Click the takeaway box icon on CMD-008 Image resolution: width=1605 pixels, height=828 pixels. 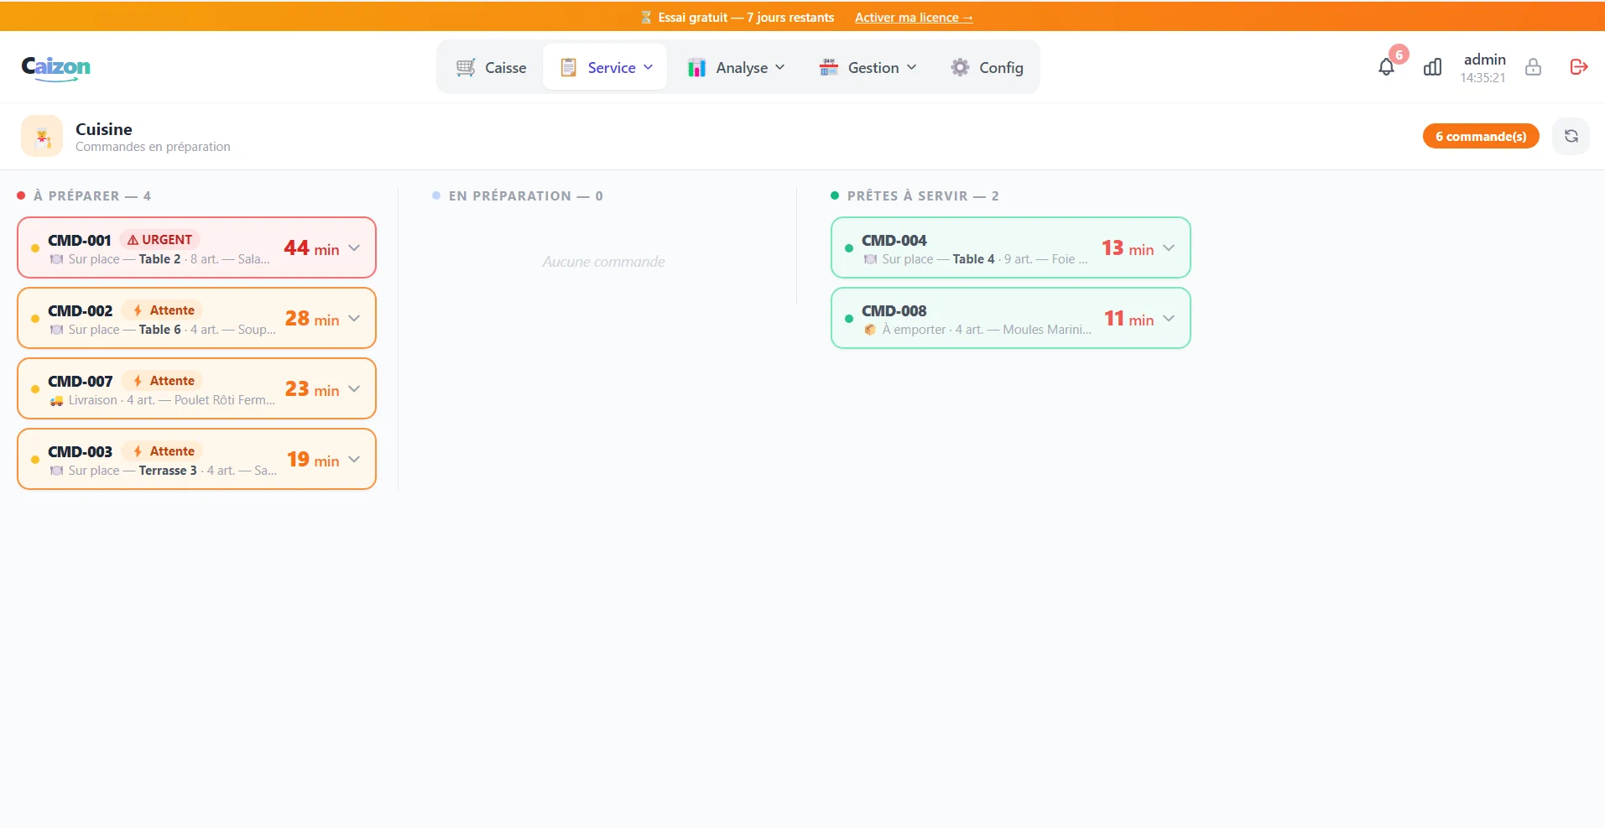click(x=870, y=330)
